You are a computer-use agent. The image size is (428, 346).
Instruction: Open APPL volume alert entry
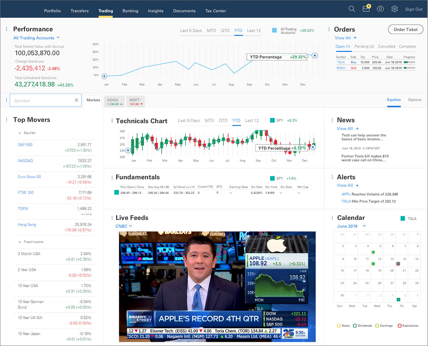[x=370, y=194]
